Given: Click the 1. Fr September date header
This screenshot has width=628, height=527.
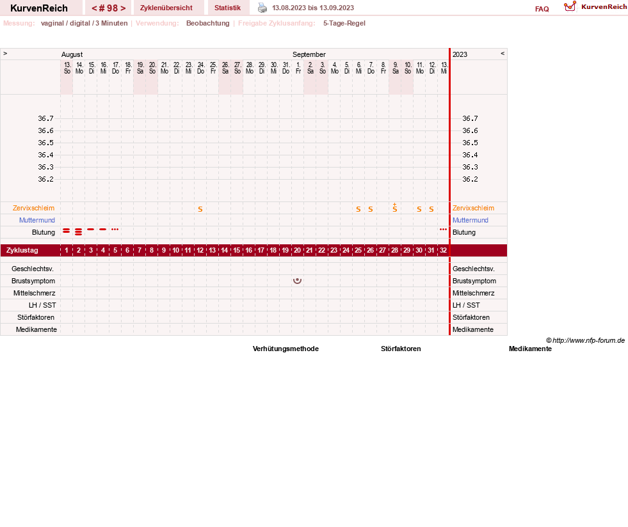Looking at the screenshot, I should point(298,68).
